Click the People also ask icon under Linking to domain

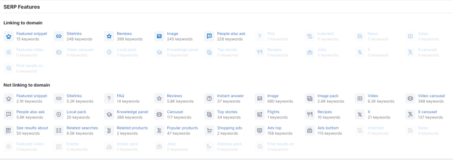coord(209,36)
